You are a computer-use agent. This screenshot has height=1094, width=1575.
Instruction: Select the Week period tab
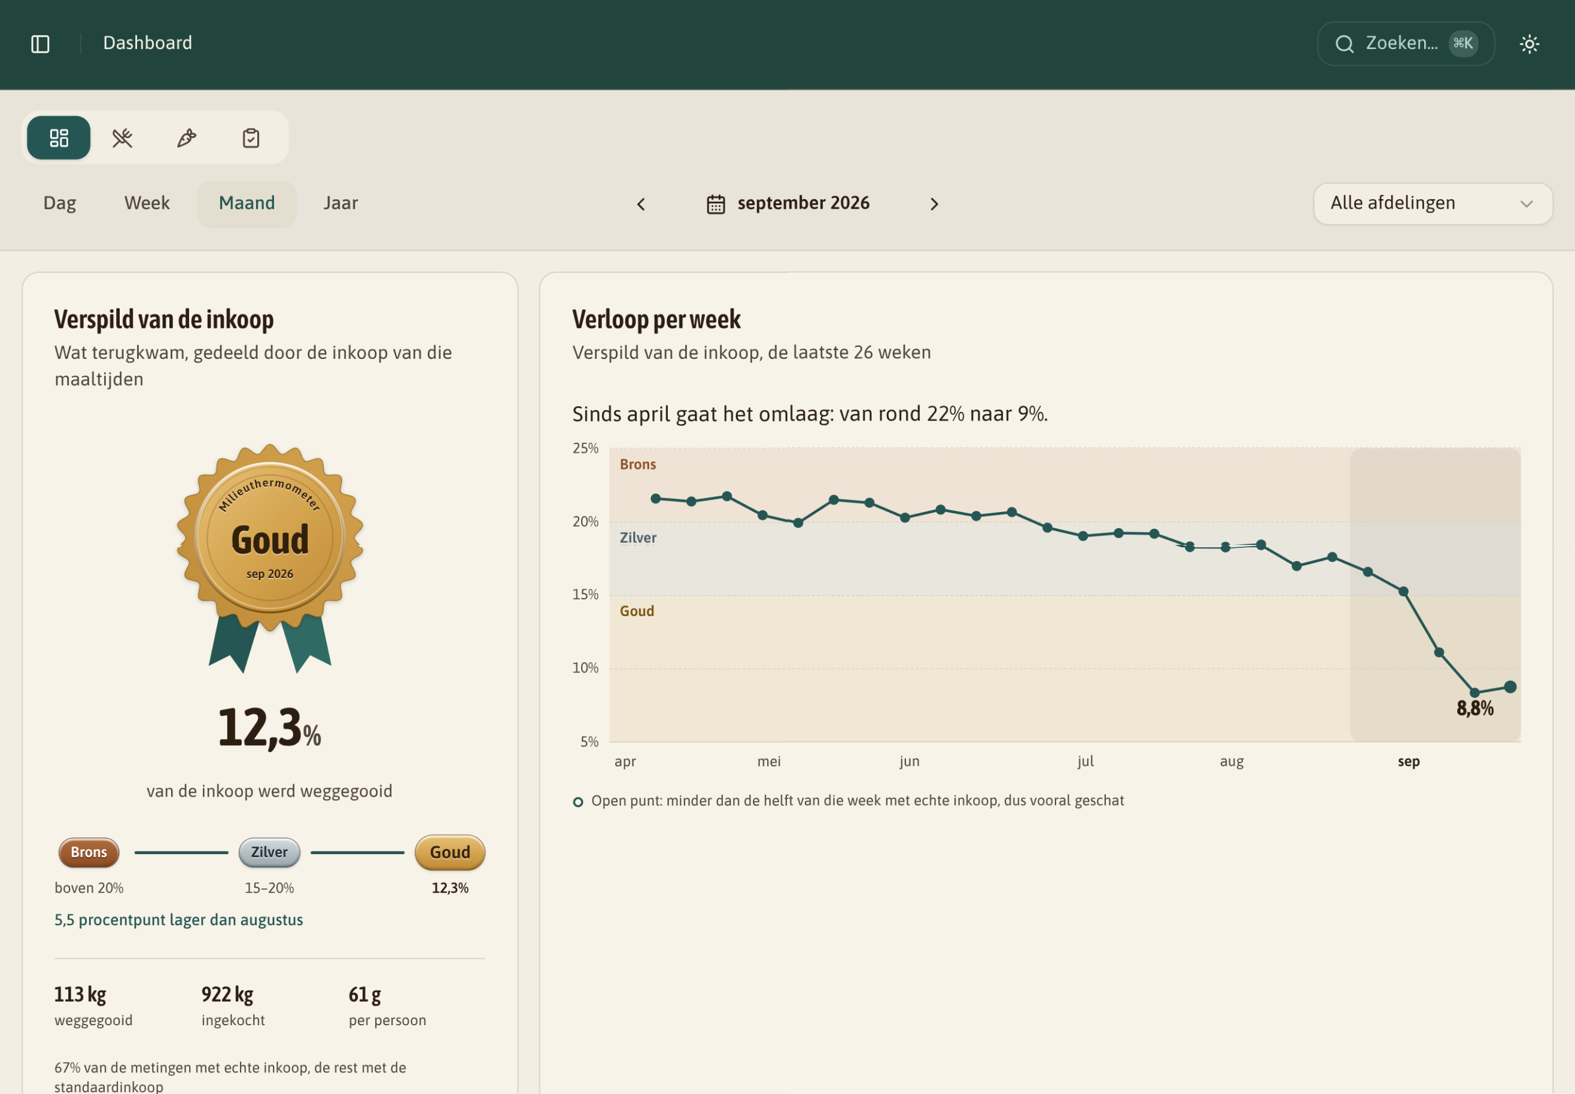coord(147,203)
